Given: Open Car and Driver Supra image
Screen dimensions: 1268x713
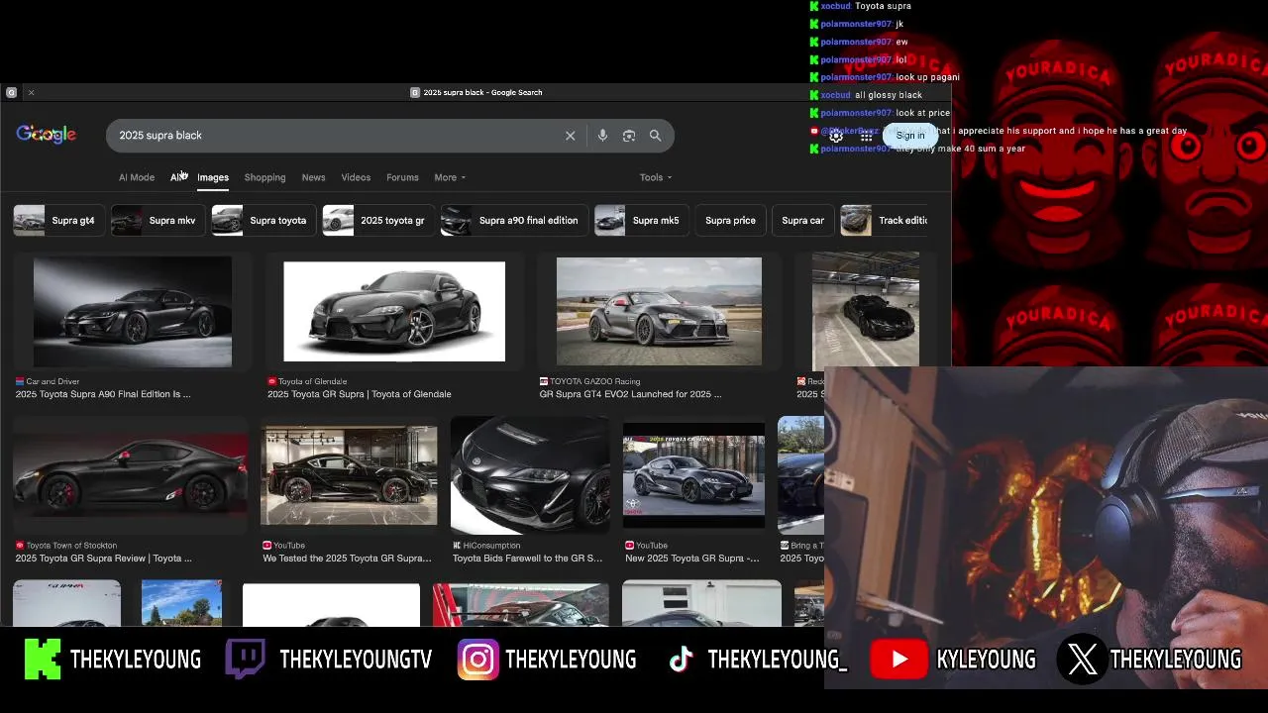Looking at the screenshot, I should (133, 312).
